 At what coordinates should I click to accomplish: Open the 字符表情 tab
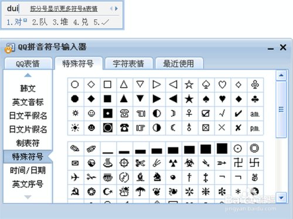click(x=128, y=64)
